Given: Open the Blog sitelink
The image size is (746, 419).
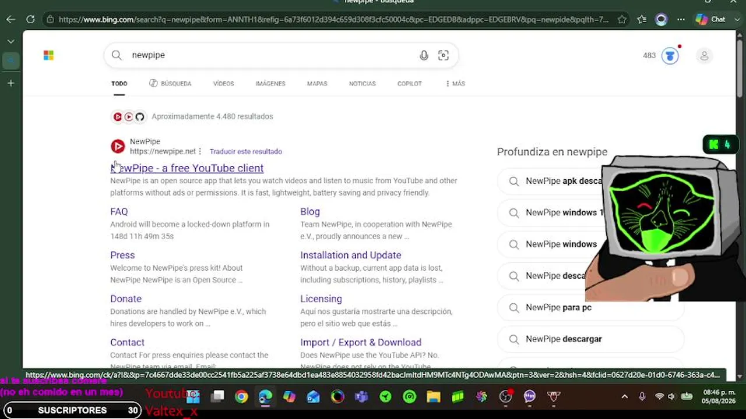Looking at the screenshot, I should click(310, 212).
